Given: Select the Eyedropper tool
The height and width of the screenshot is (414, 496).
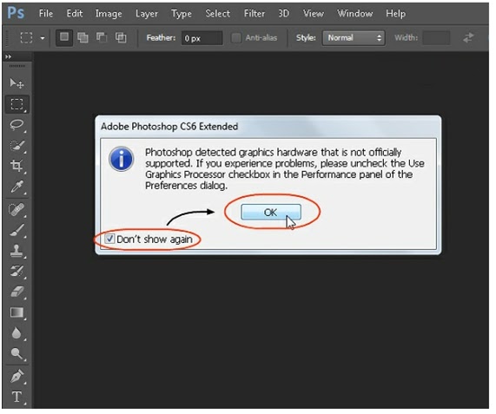Looking at the screenshot, I should pyautogui.click(x=17, y=187).
